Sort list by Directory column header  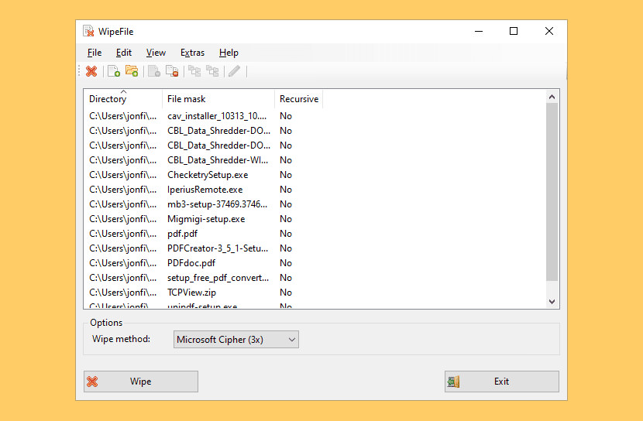pos(123,99)
